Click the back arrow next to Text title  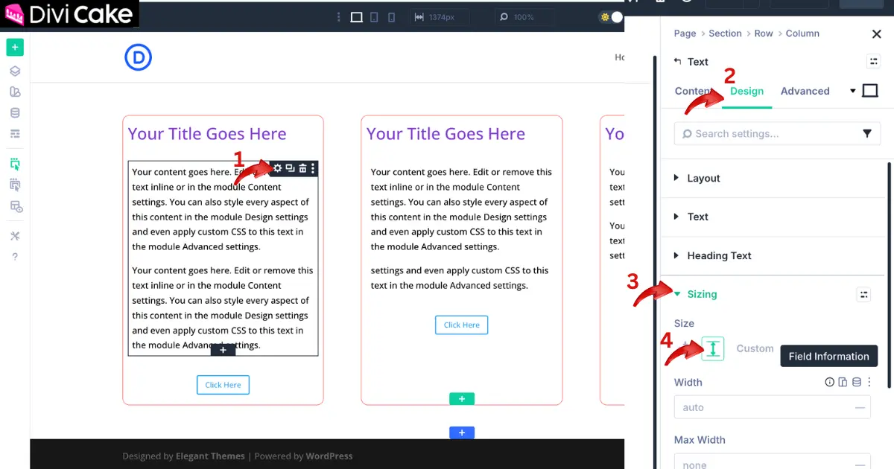click(x=677, y=62)
